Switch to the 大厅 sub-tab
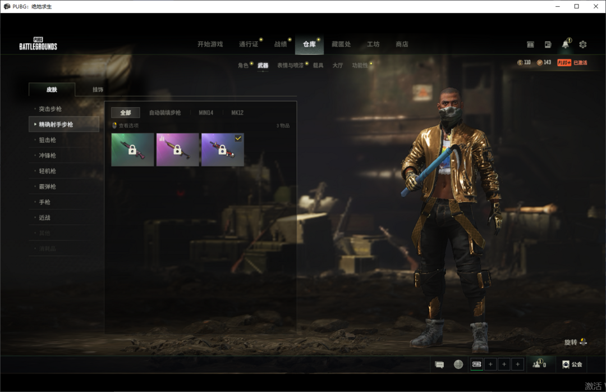The height and width of the screenshot is (392, 606). click(337, 65)
